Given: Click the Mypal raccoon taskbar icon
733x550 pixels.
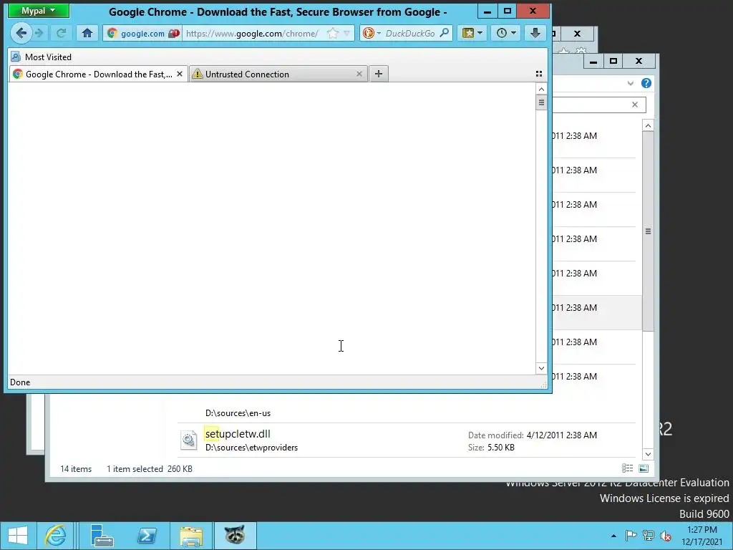Looking at the screenshot, I should (235, 536).
